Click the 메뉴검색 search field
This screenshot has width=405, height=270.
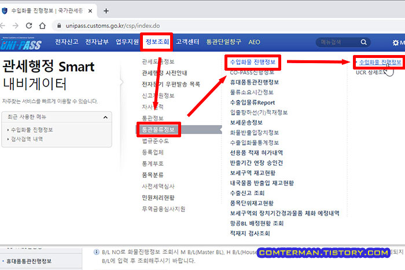[338, 42]
